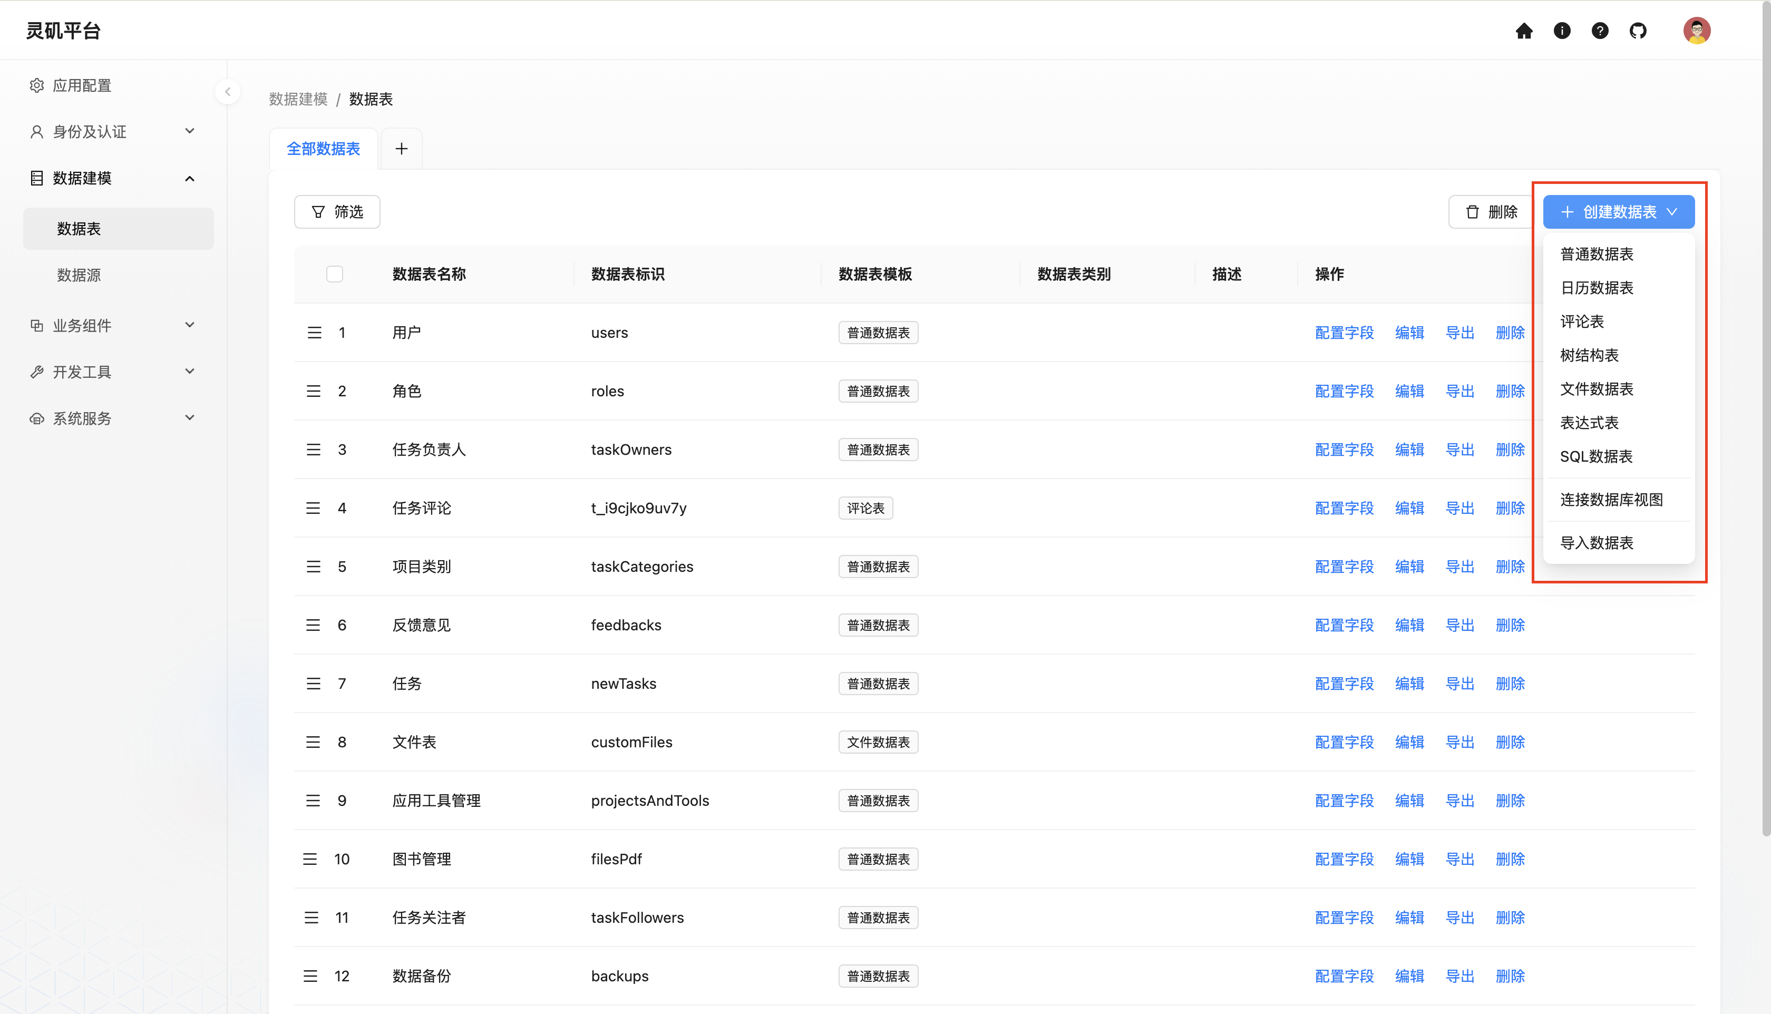Viewport: 1771px width, 1014px height.
Task: Open 数据源 in the sidebar
Action: point(79,275)
